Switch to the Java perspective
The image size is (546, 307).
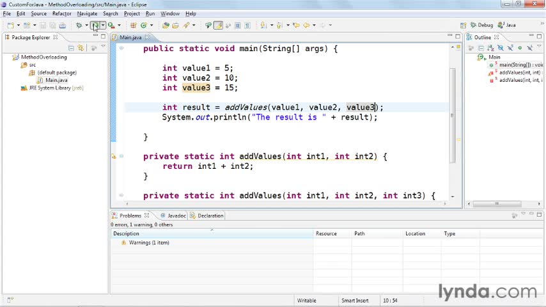point(507,25)
